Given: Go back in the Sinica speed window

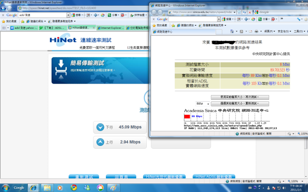Looking at the screenshot, I should (x=154, y=12).
